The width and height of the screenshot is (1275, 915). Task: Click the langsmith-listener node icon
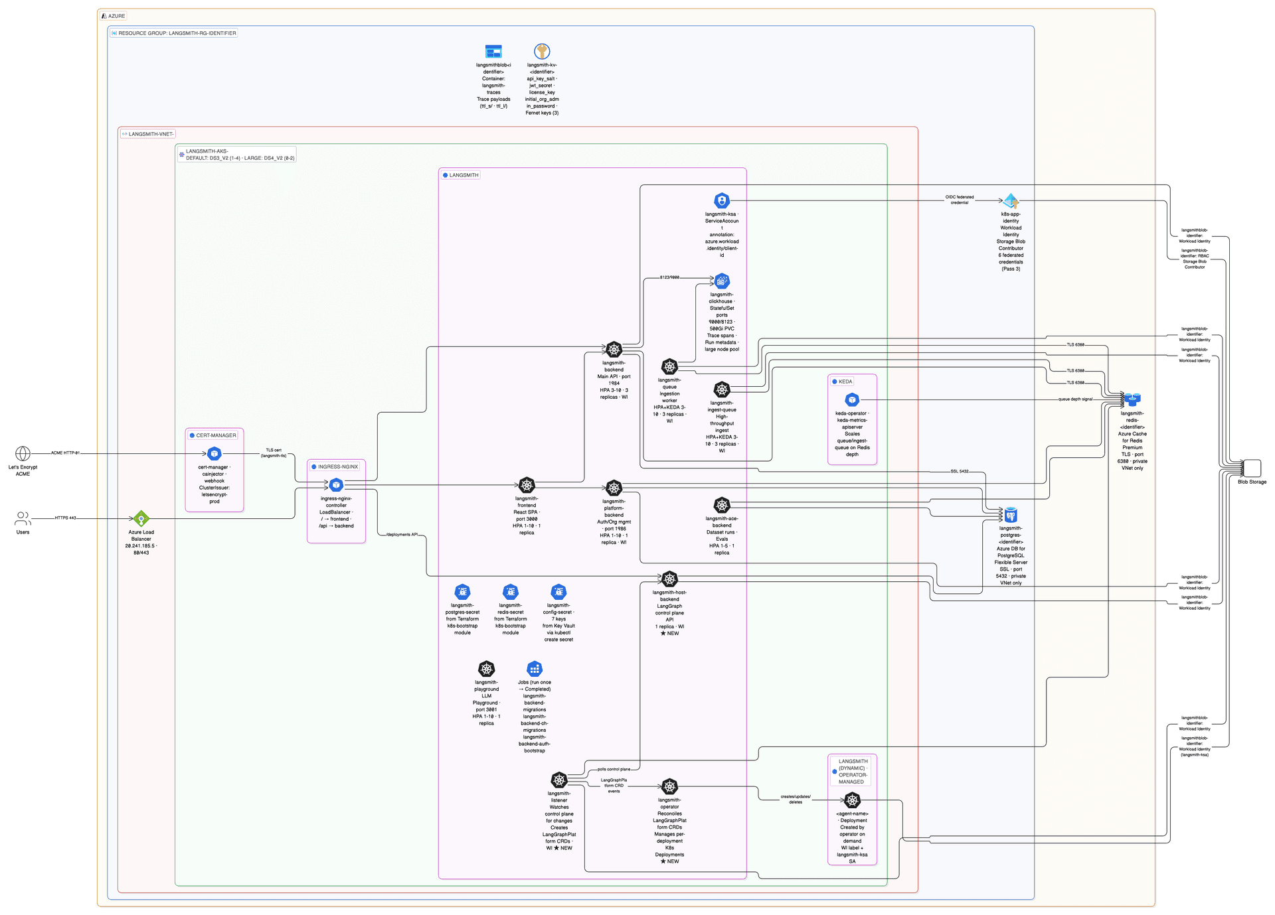(559, 780)
